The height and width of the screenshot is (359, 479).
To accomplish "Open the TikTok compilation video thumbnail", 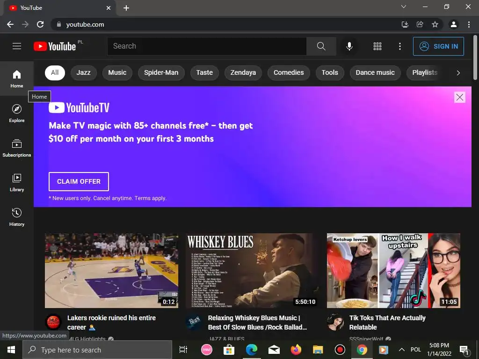I will (393, 271).
